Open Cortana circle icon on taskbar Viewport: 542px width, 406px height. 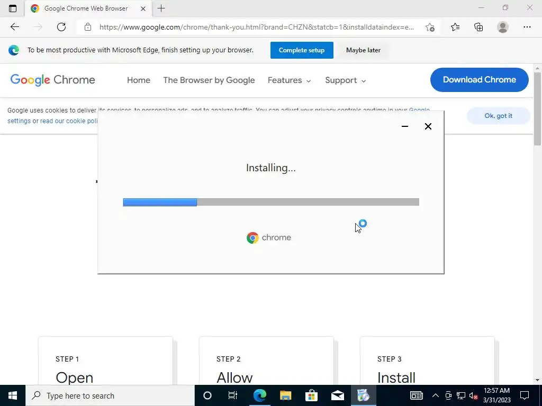click(x=207, y=395)
